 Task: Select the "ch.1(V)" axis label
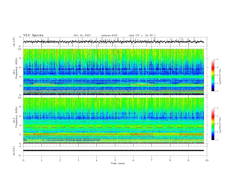pos(14,42)
